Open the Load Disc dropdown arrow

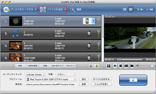point(36,10)
